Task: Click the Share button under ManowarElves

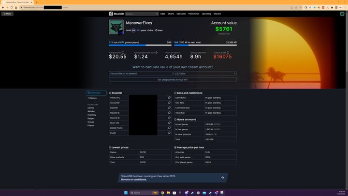Action: pos(159,30)
